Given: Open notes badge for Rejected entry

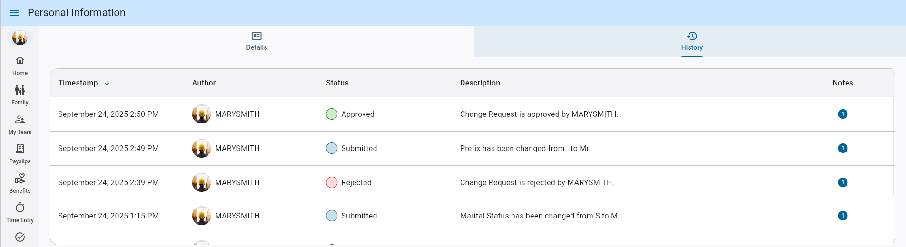Looking at the screenshot, I should pos(842,182).
